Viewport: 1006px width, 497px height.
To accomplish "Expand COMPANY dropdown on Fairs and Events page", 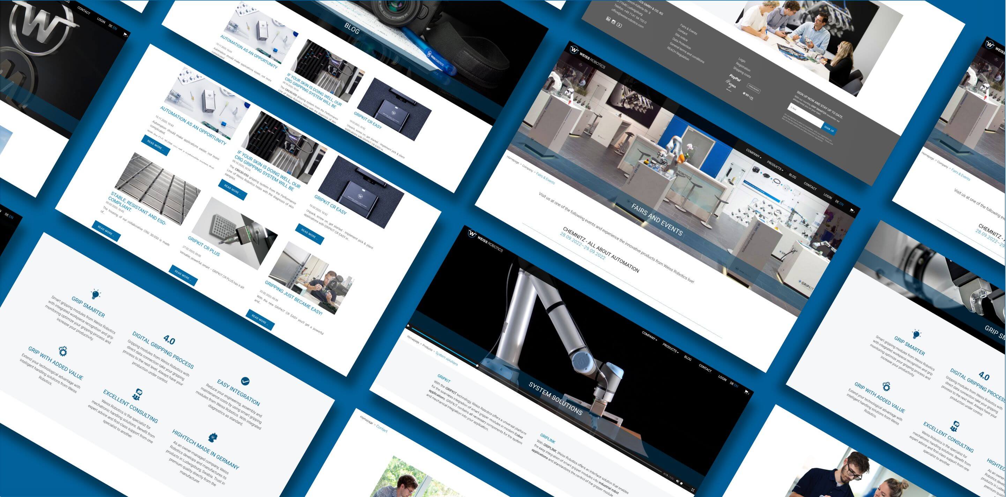I will [754, 154].
